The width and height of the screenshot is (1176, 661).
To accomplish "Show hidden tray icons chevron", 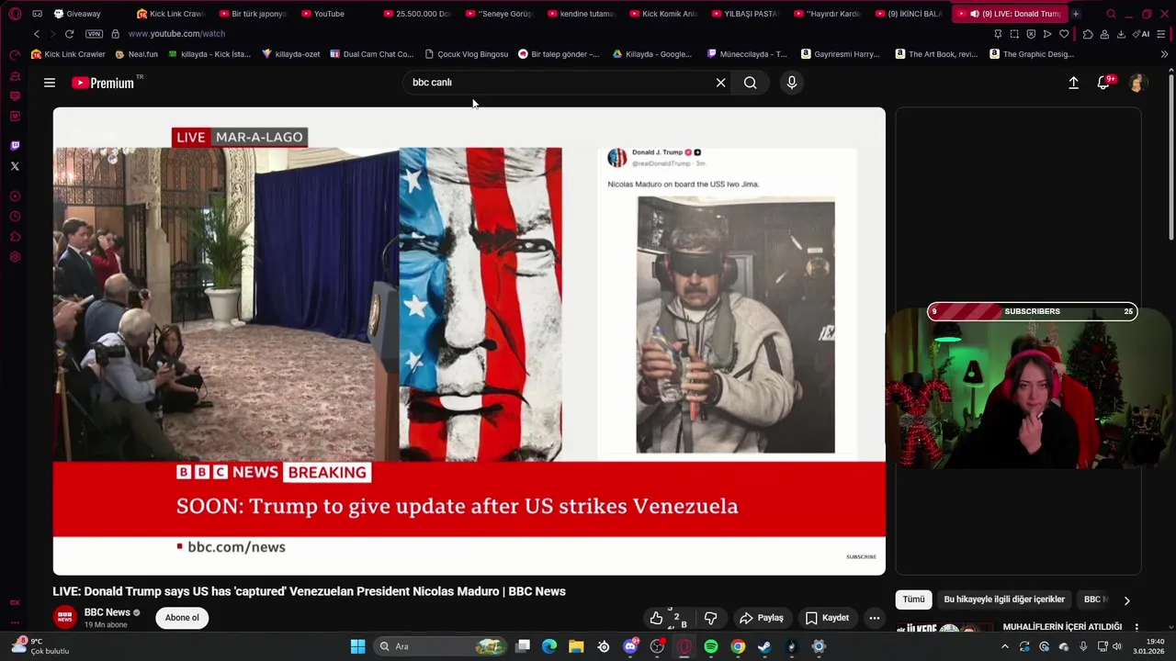I will 1004,646.
